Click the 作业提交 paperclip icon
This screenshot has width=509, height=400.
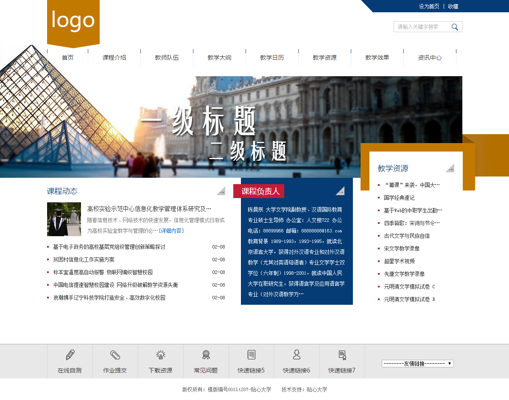pyautogui.click(x=115, y=355)
